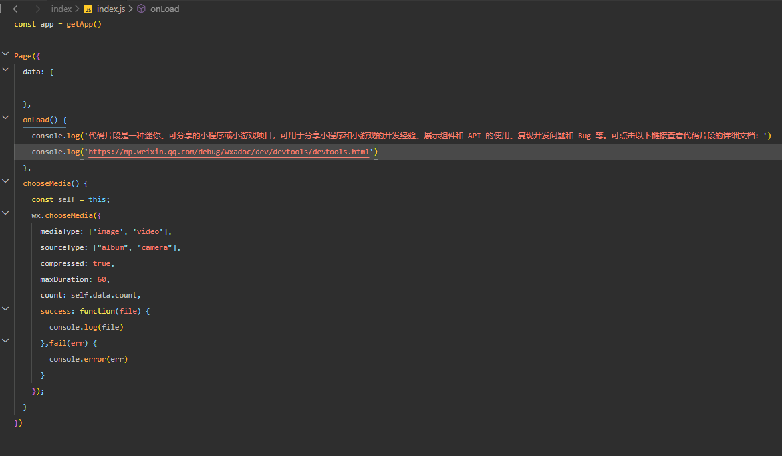Go back with the left arrow icon
This screenshot has height=456, width=782.
click(17, 9)
